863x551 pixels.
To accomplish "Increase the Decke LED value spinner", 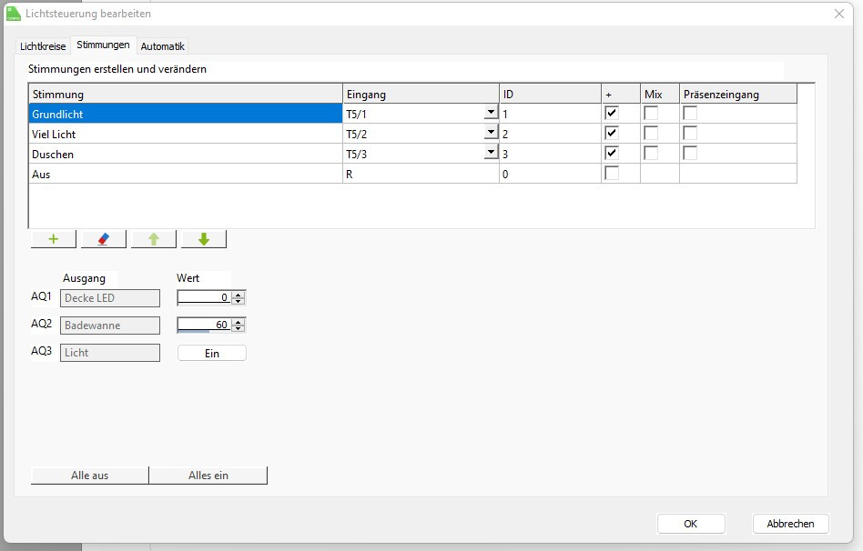I will tap(239, 294).
